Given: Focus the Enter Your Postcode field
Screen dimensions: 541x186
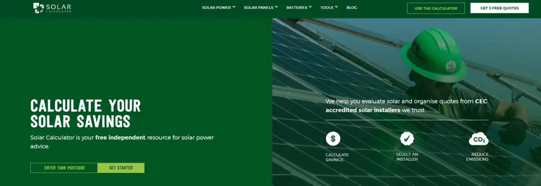Looking at the screenshot, I should 64,168.
